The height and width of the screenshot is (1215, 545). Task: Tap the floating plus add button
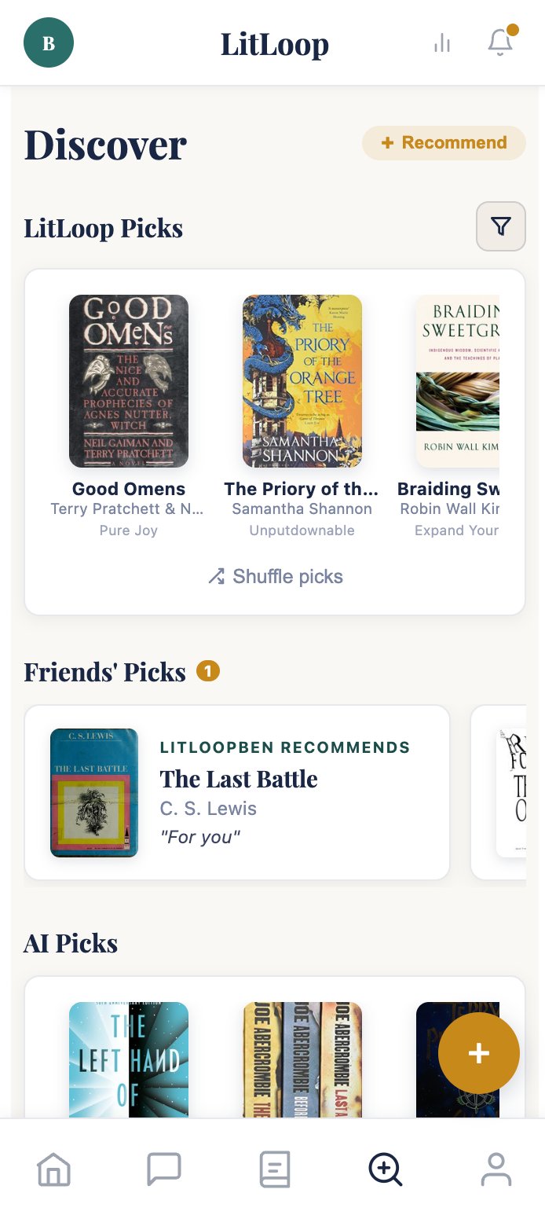coord(478,1053)
